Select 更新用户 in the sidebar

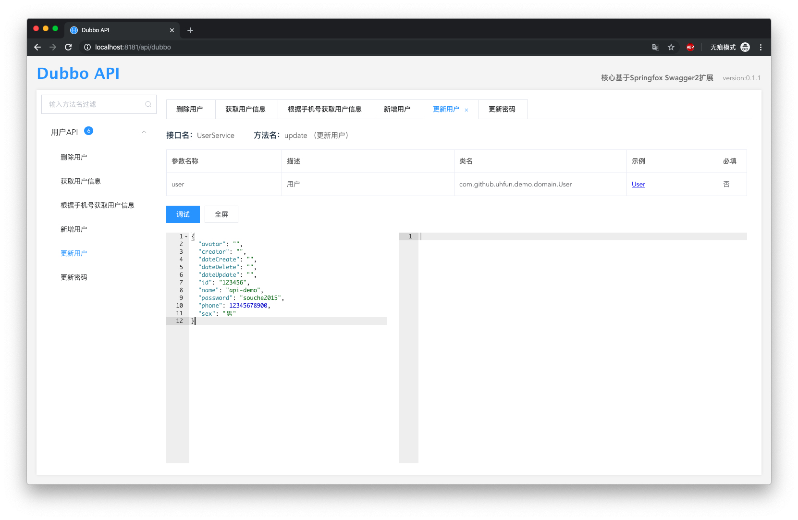[74, 253]
